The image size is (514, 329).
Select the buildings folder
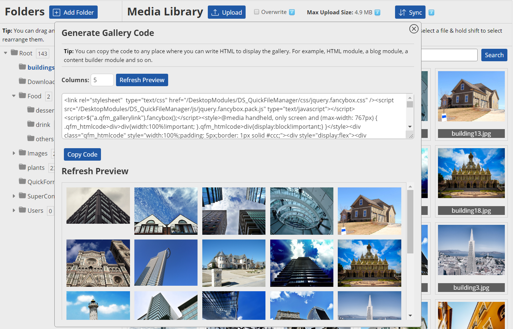(x=41, y=67)
